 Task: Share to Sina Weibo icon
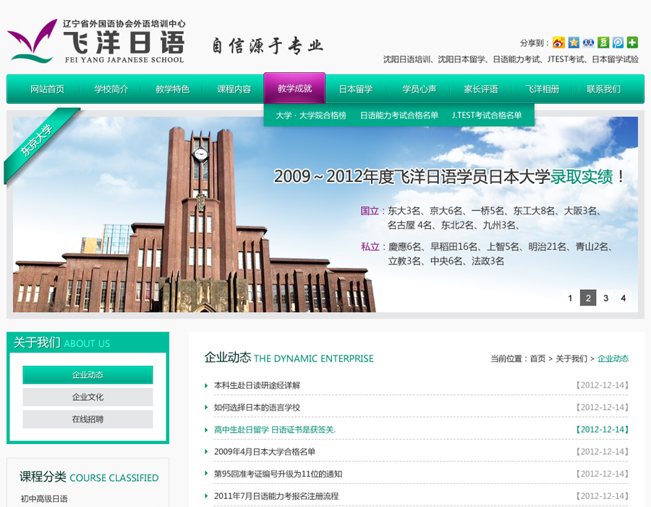558,43
